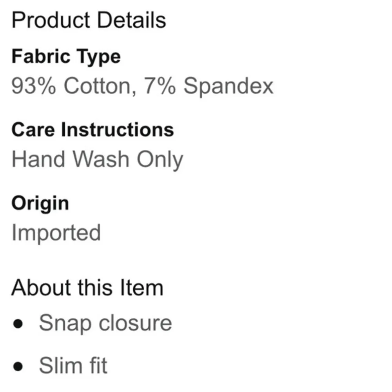Click the bullet before Slim fit

(18, 366)
